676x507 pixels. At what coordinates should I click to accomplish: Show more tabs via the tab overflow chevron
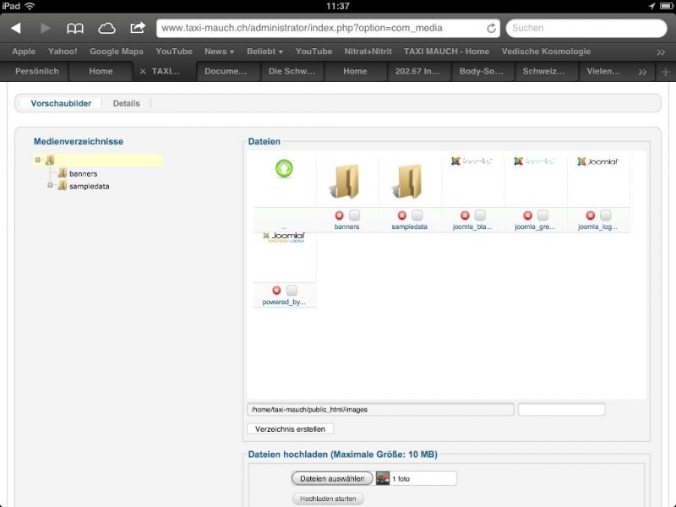click(x=642, y=72)
